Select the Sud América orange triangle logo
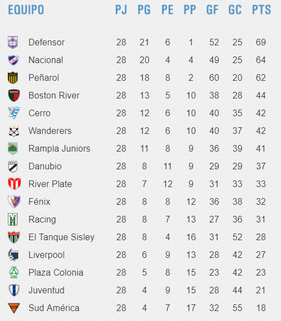This screenshot has height=321, width=281. click(14, 308)
